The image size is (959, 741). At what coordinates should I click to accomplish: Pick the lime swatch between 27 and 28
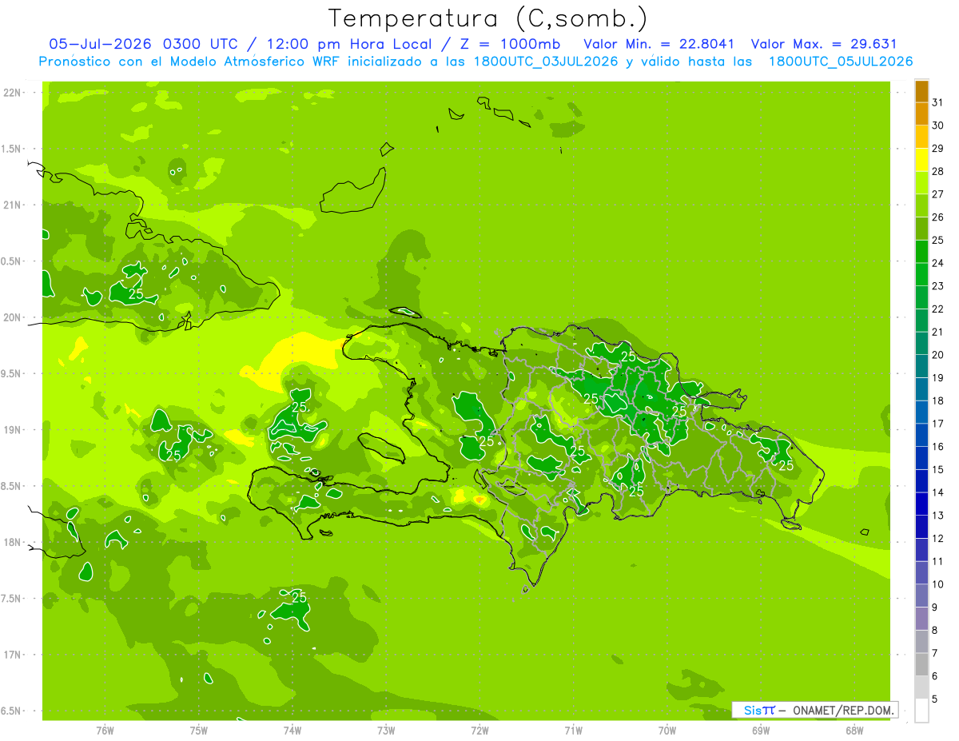click(x=921, y=183)
